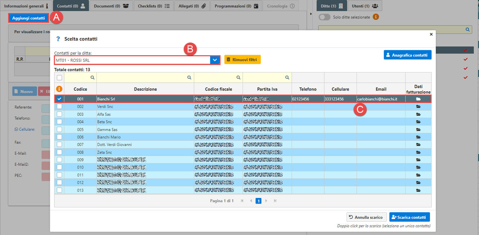Switch to Informazioni generali tab
This screenshot has width=479, height=235.
click(x=26, y=6)
